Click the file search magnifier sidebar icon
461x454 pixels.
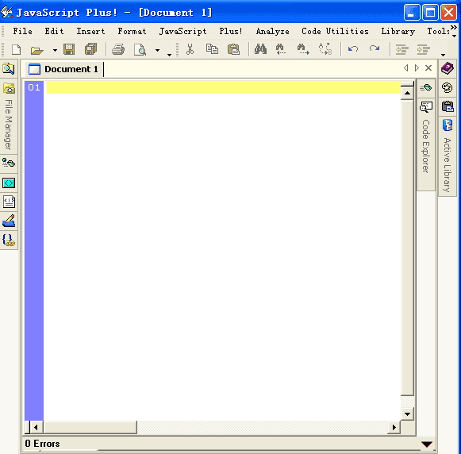[9, 69]
